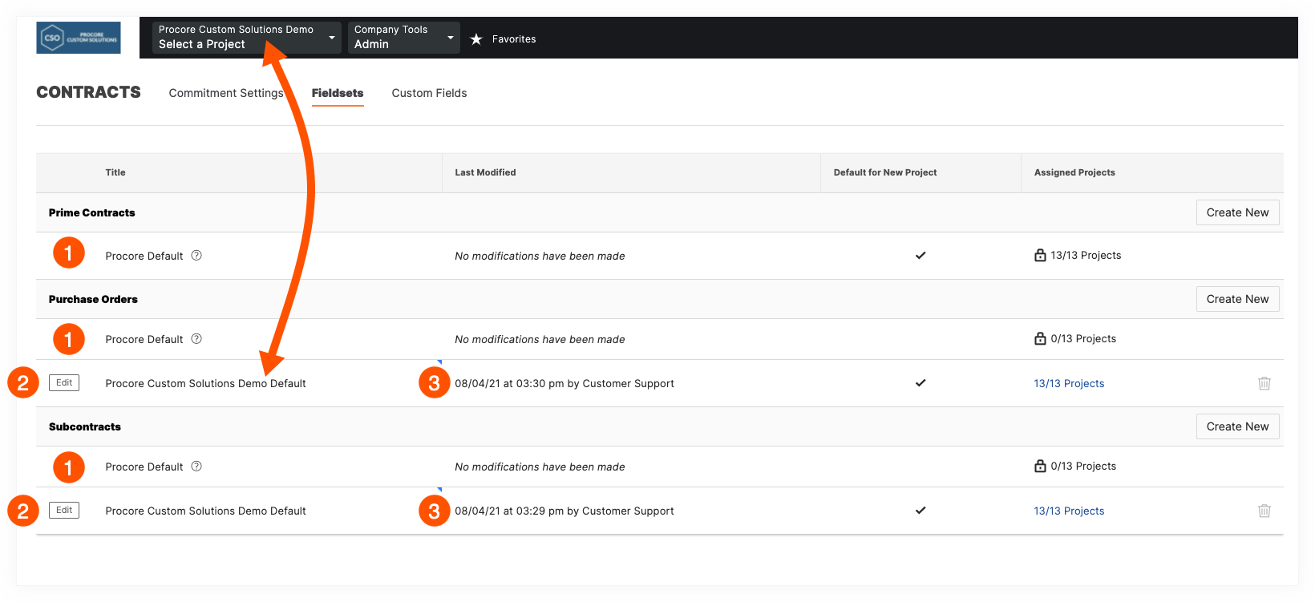
Task: Click the Assigned Projects column header
Action: pos(1074,172)
